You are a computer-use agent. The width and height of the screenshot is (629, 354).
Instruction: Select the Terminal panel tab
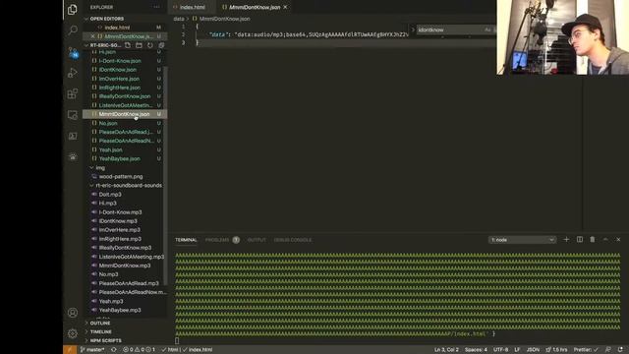point(186,240)
